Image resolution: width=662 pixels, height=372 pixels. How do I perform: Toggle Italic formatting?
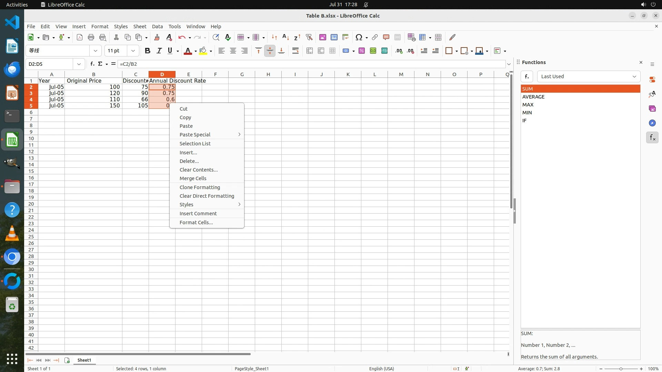[x=159, y=51]
